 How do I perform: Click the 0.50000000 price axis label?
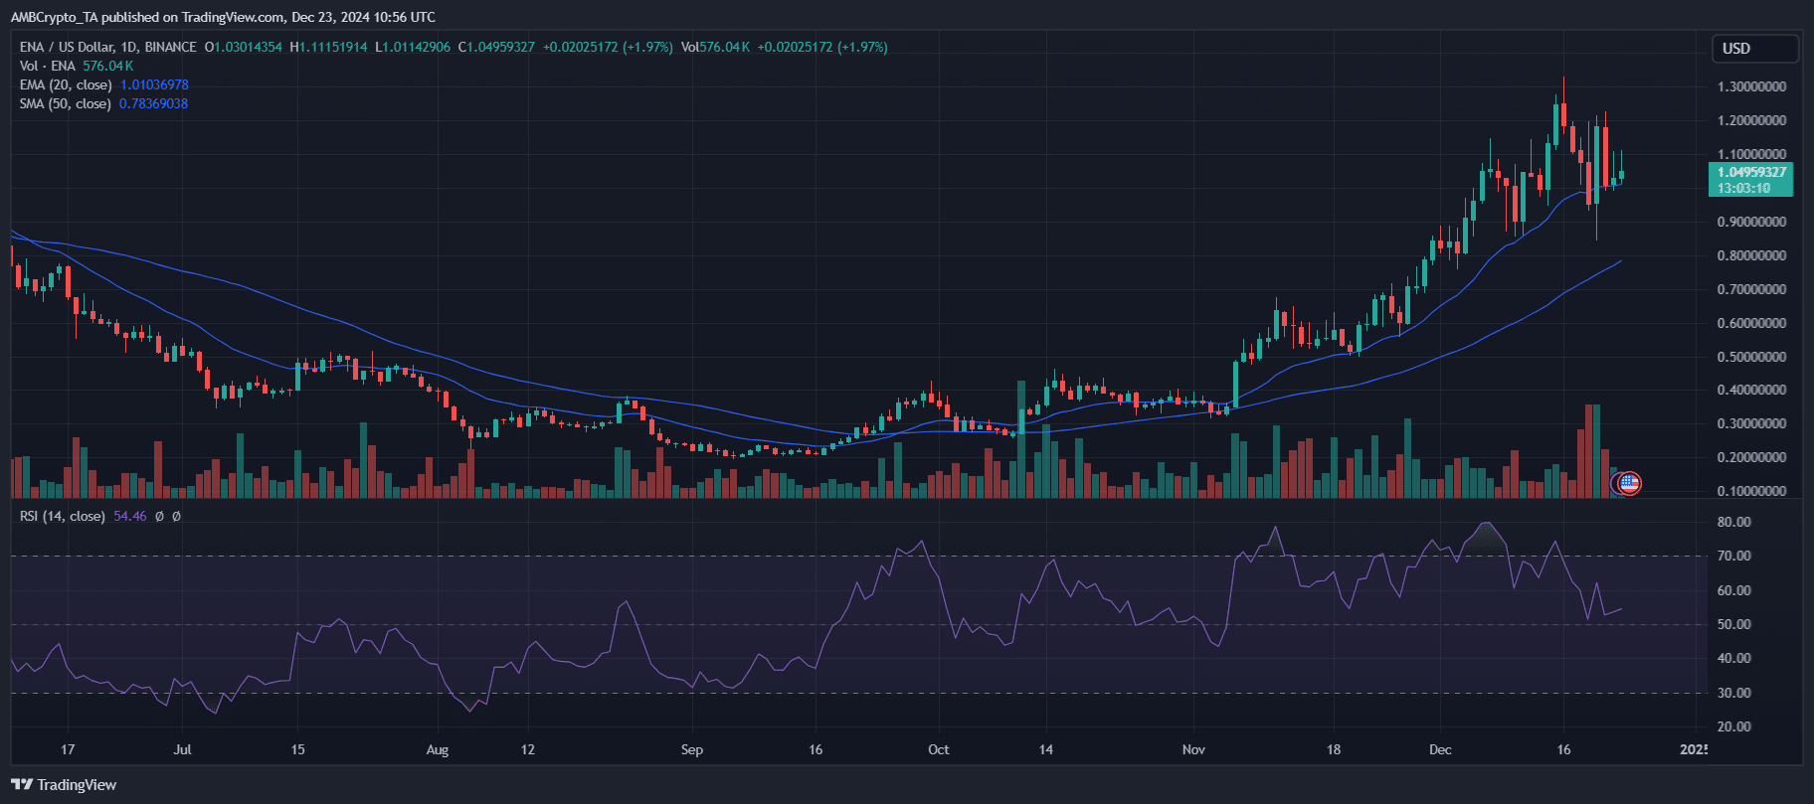(1751, 357)
